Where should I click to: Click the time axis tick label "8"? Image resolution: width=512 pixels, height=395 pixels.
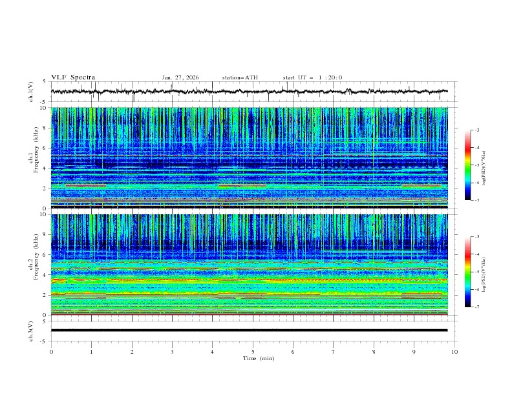coord(374,352)
